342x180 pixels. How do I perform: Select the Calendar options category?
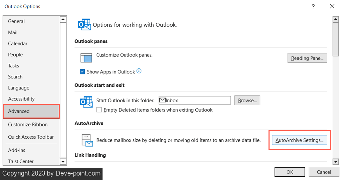[x=18, y=43]
